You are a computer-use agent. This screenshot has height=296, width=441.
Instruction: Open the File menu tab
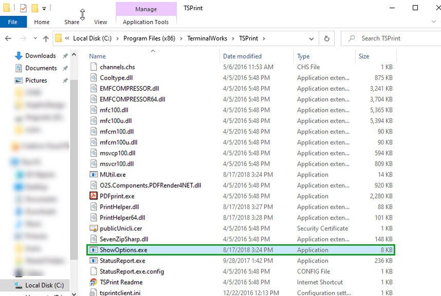pos(13,22)
